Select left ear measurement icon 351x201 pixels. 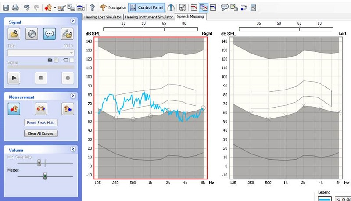pyautogui.click(x=68, y=109)
